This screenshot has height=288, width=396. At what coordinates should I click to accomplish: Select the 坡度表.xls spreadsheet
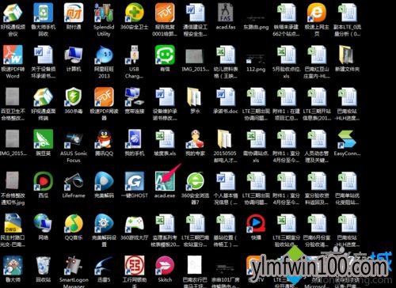[165, 143]
